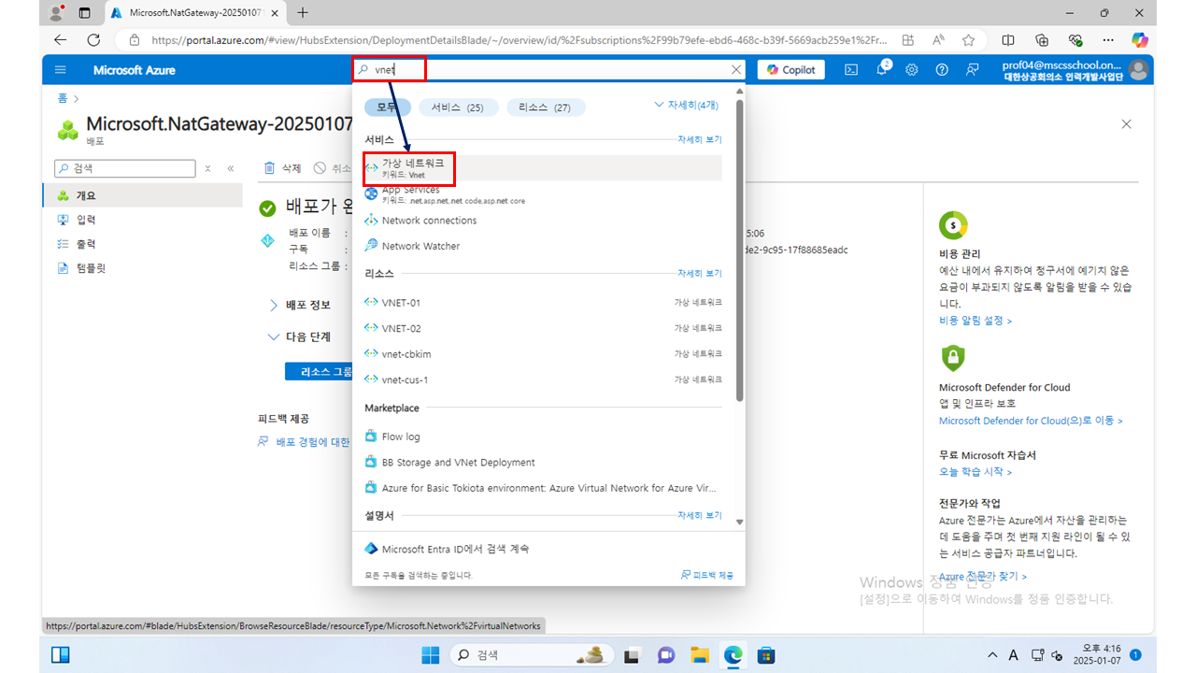Close the deployment blade with X

pyautogui.click(x=1126, y=124)
